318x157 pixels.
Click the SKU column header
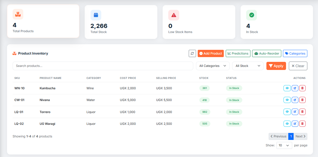[17, 78]
